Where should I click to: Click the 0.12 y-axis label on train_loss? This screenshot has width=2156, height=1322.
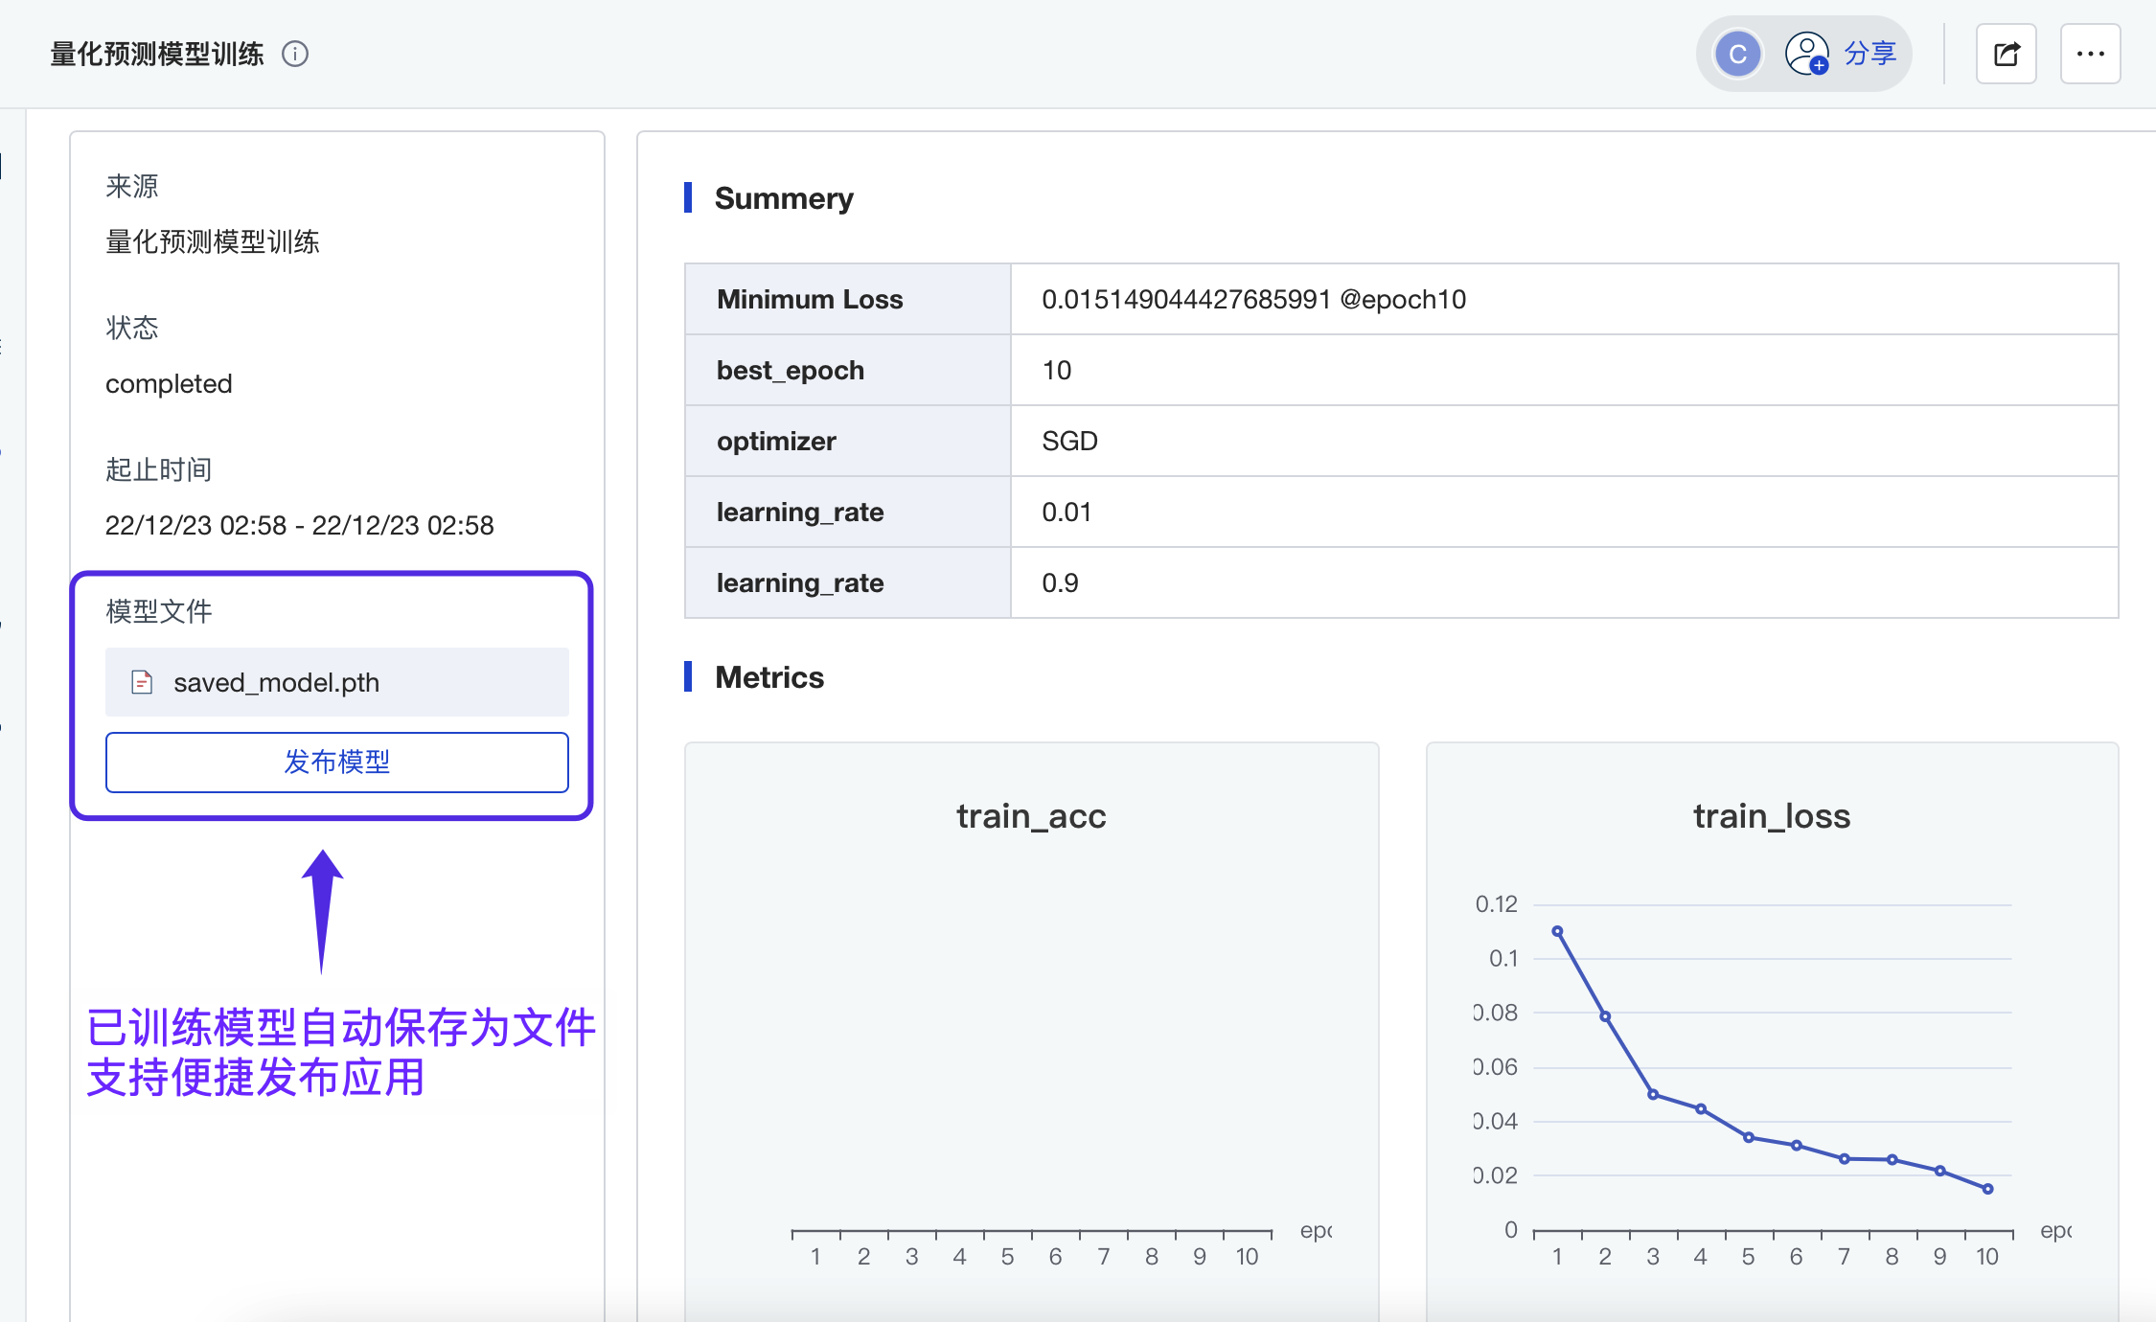pyautogui.click(x=1496, y=904)
